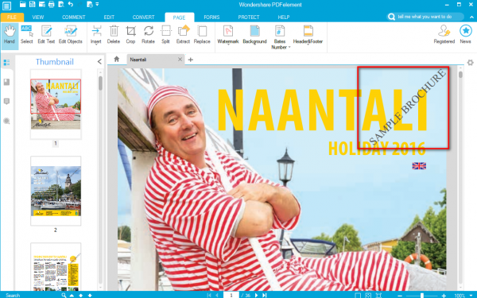Choose the Edit Text tool
Viewport: 477px width, 298px height.
pos(46,36)
